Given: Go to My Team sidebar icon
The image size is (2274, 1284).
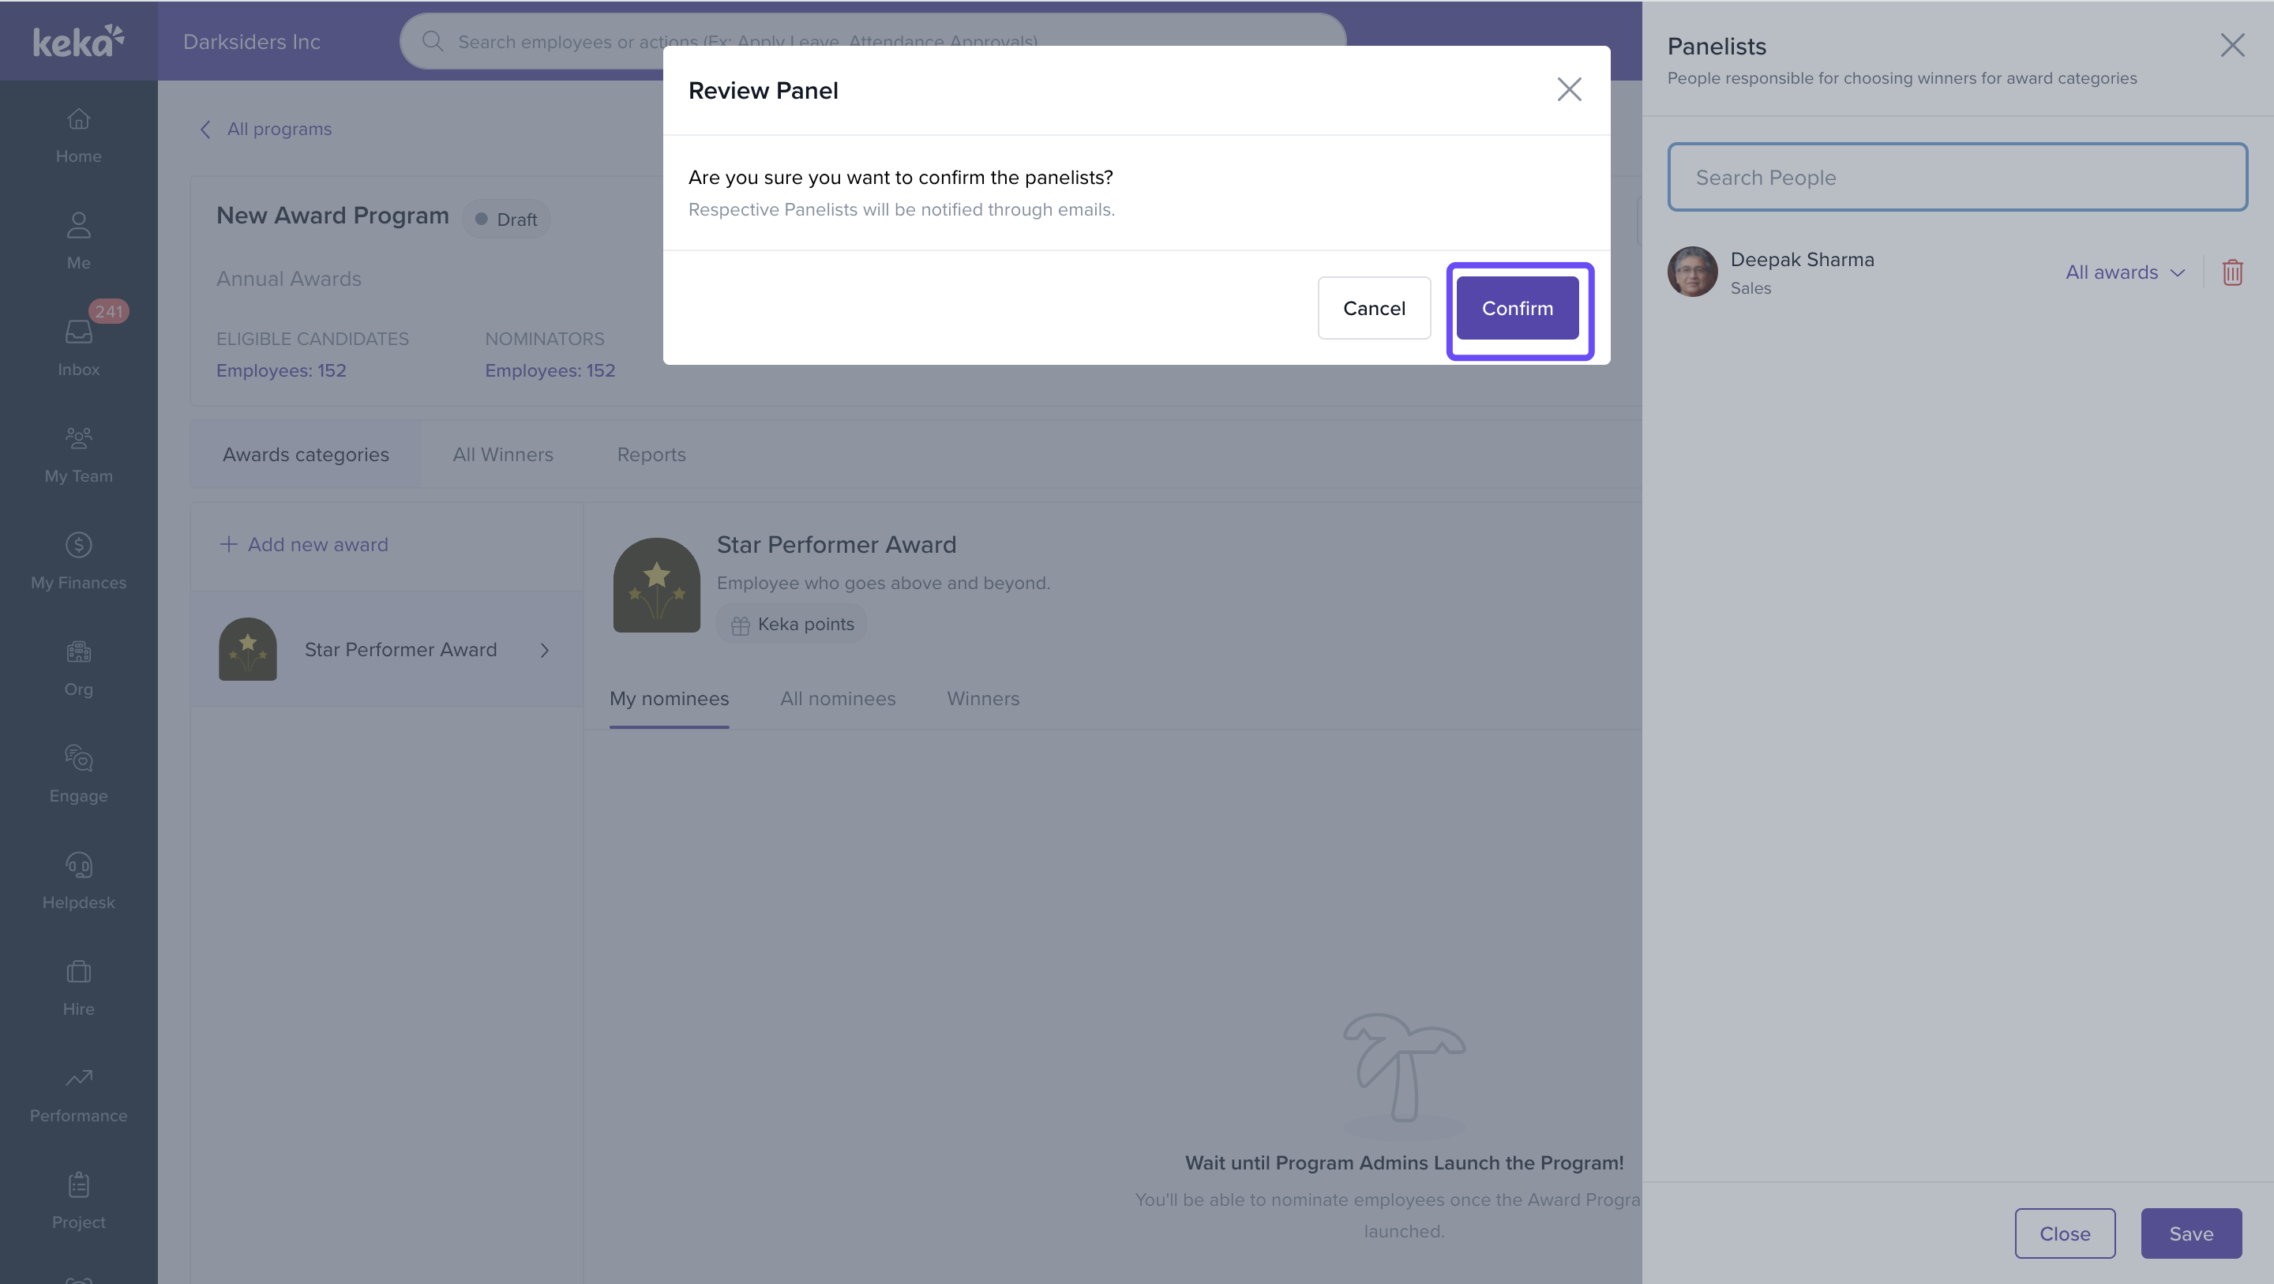Looking at the screenshot, I should (79, 439).
